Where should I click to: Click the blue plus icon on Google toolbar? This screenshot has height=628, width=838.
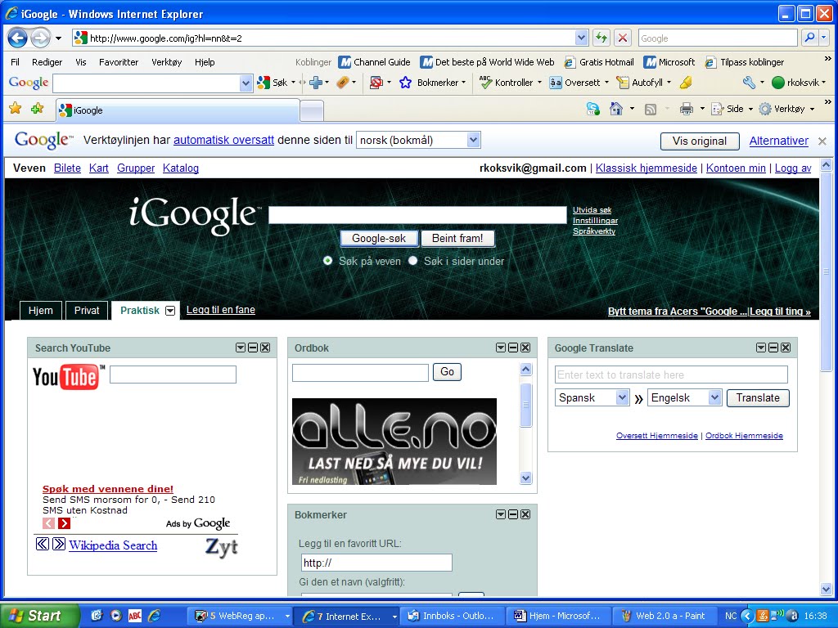point(316,83)
